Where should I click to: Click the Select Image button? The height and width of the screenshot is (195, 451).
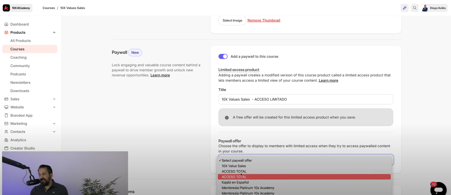coord(232,20)
